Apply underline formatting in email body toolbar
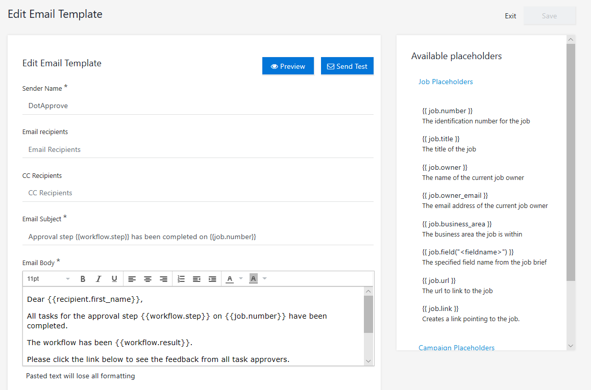591x390 pixels. [x=114, y=279]
